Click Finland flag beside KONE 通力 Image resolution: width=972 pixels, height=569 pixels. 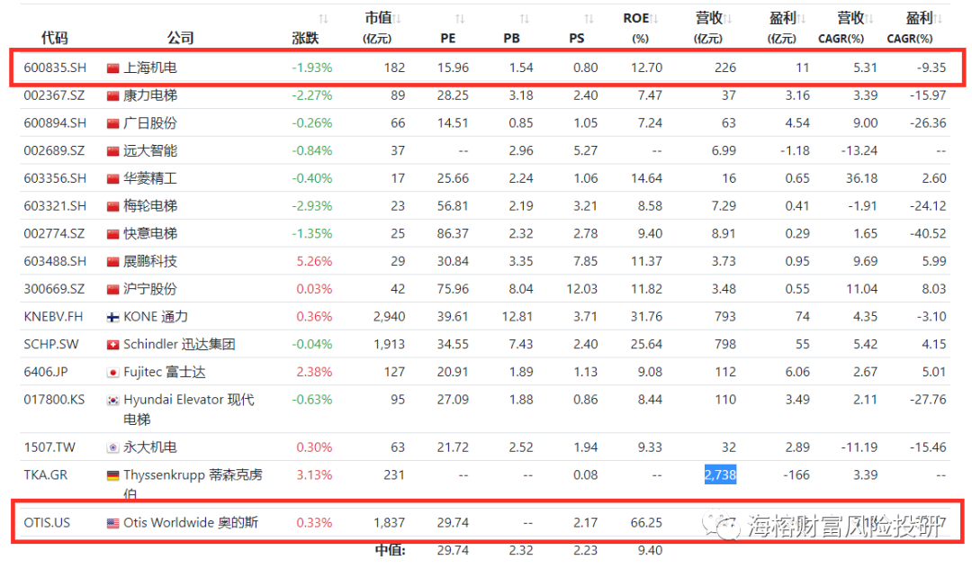112,317
